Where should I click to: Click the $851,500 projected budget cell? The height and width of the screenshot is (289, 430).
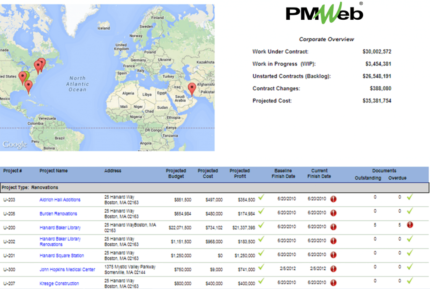pyautogui.click(x=183, y=200)
